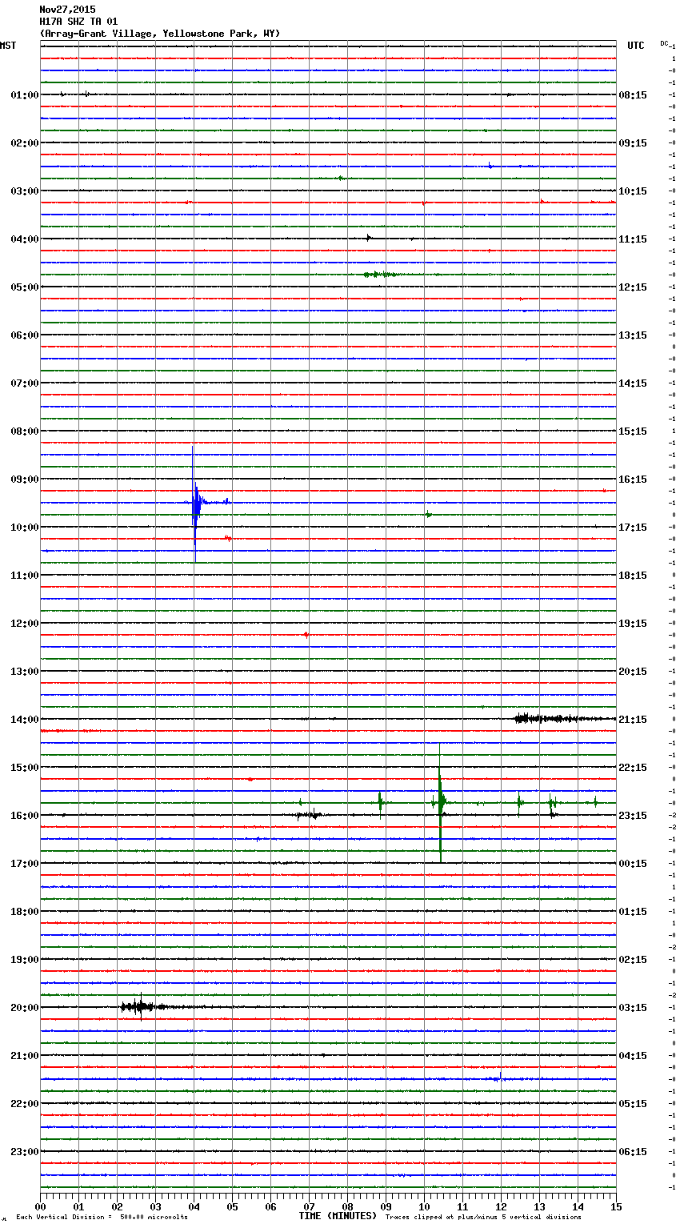Select the 03:00 MST time label
This screenshot has width=680, height=1228.
point(24,191)
